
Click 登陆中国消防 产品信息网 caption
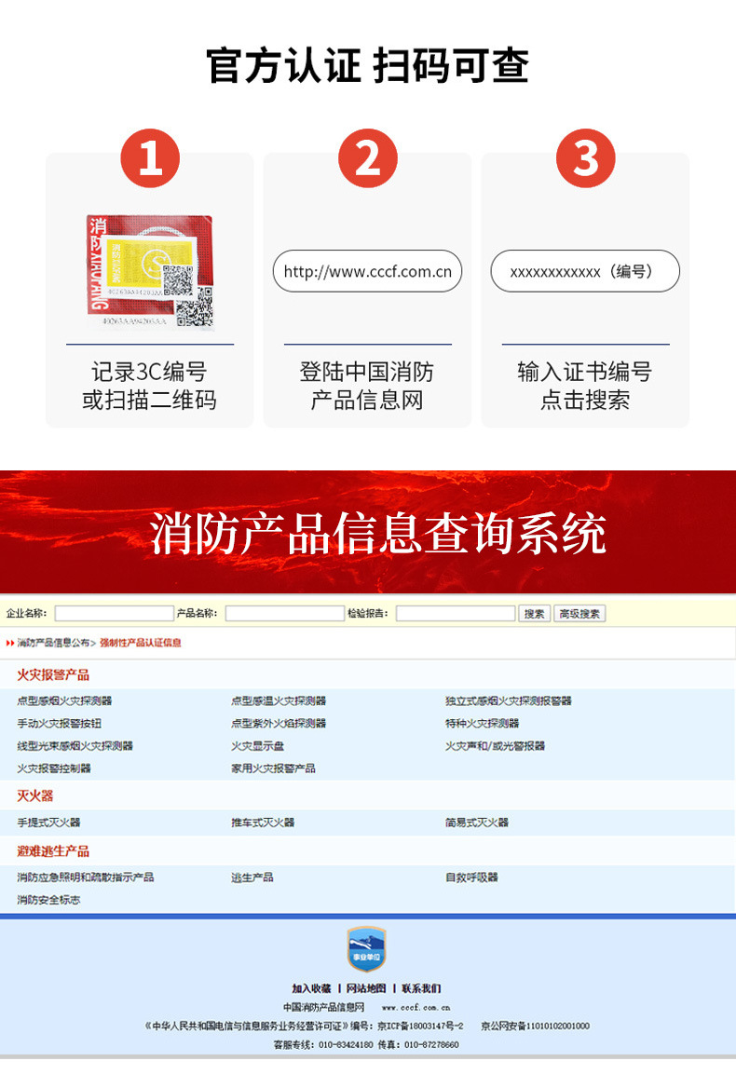tap(367, 386)
